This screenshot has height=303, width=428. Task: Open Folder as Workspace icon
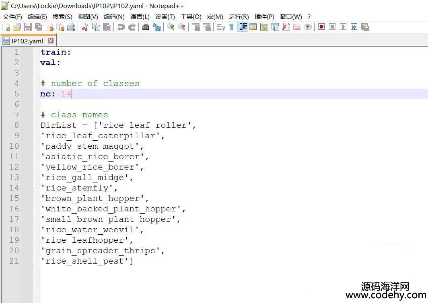[297, 27]
